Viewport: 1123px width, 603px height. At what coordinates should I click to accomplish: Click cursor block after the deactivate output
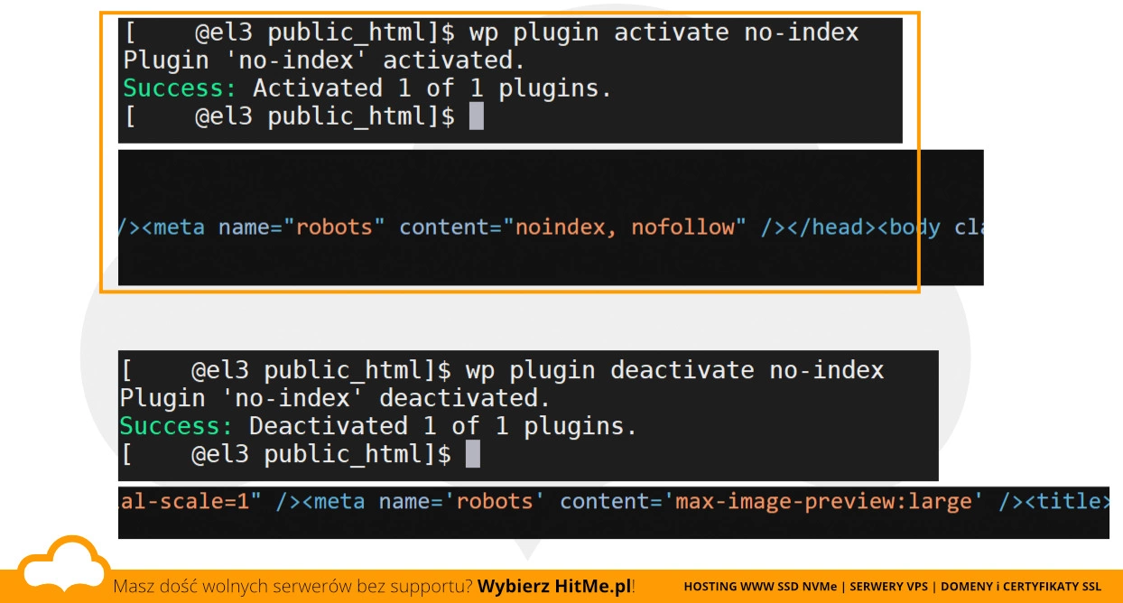473,454
